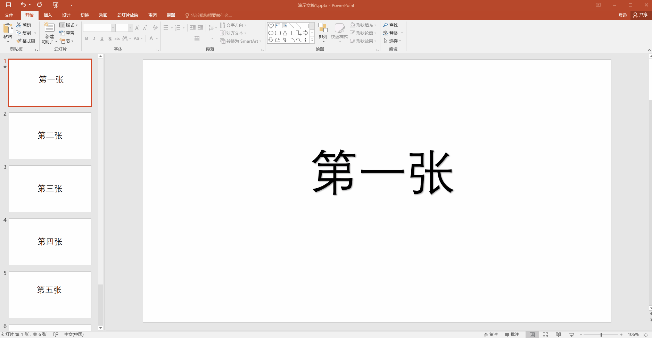Image resolution: width=652 pixels, height=338 pixels.
Task: Pick the isosceles triangle shape
Action: coord(285,33)
